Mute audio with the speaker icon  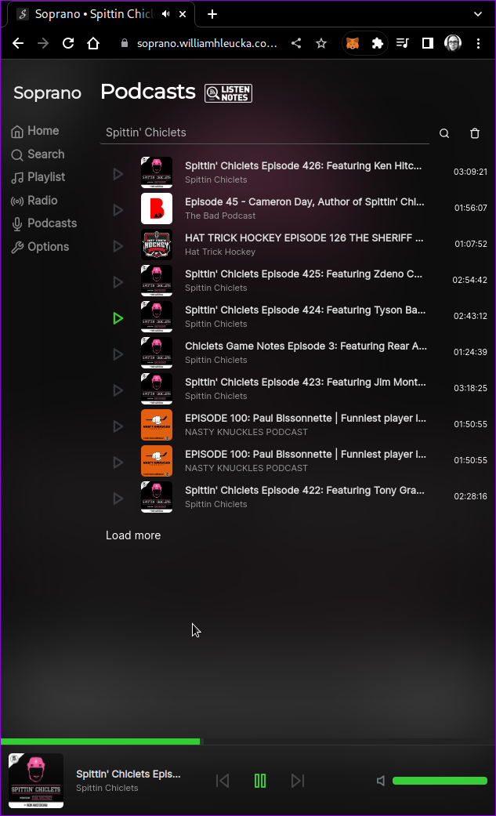click(x=381, y=781)
